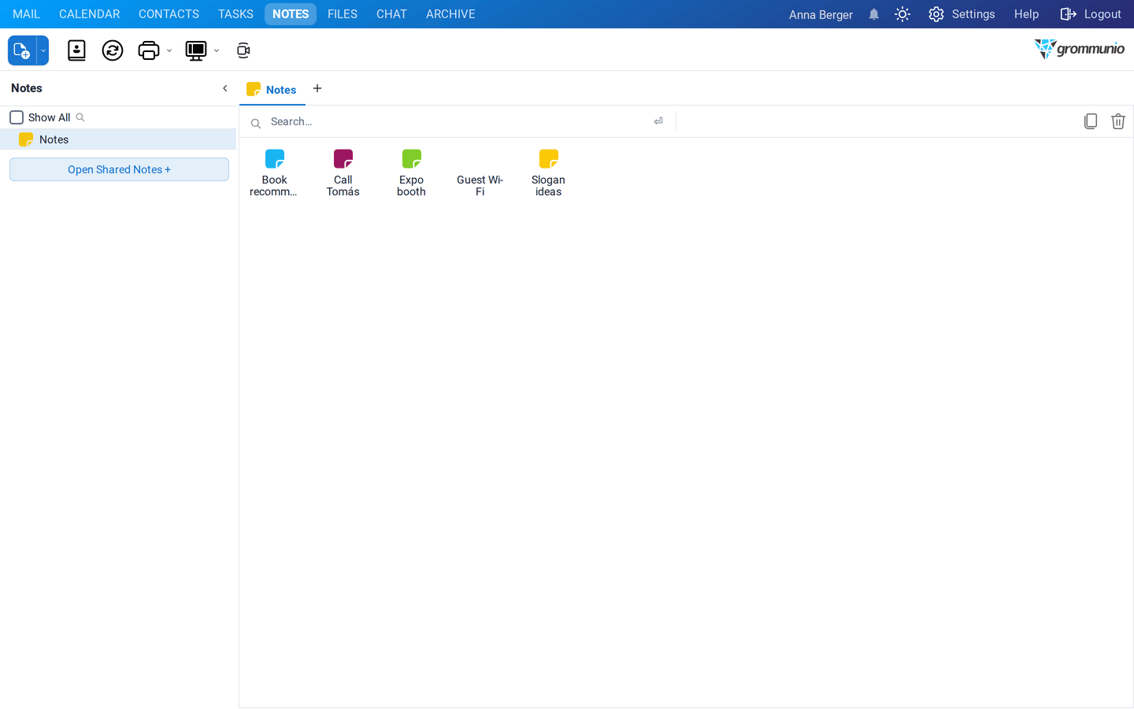This screenshot has height=709, width=1134.
Task: Expand the new item dropdown arrow
Action: pos(43,50)
